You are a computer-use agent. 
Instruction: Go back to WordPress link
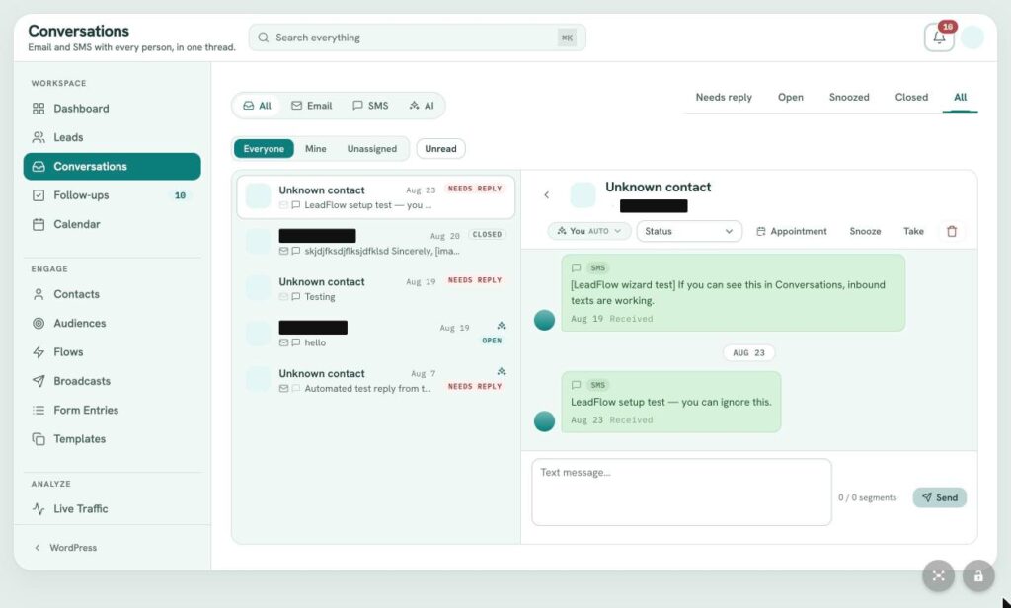[x=65, y=548]
